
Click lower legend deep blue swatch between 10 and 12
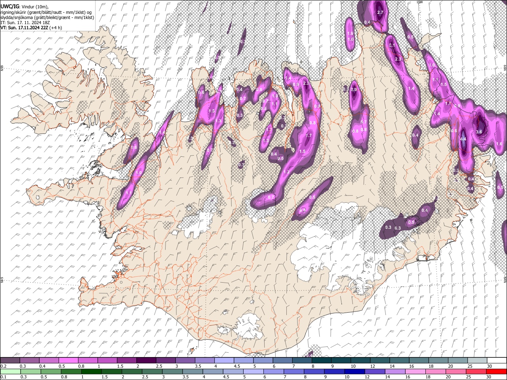click(x=355, y=371)
